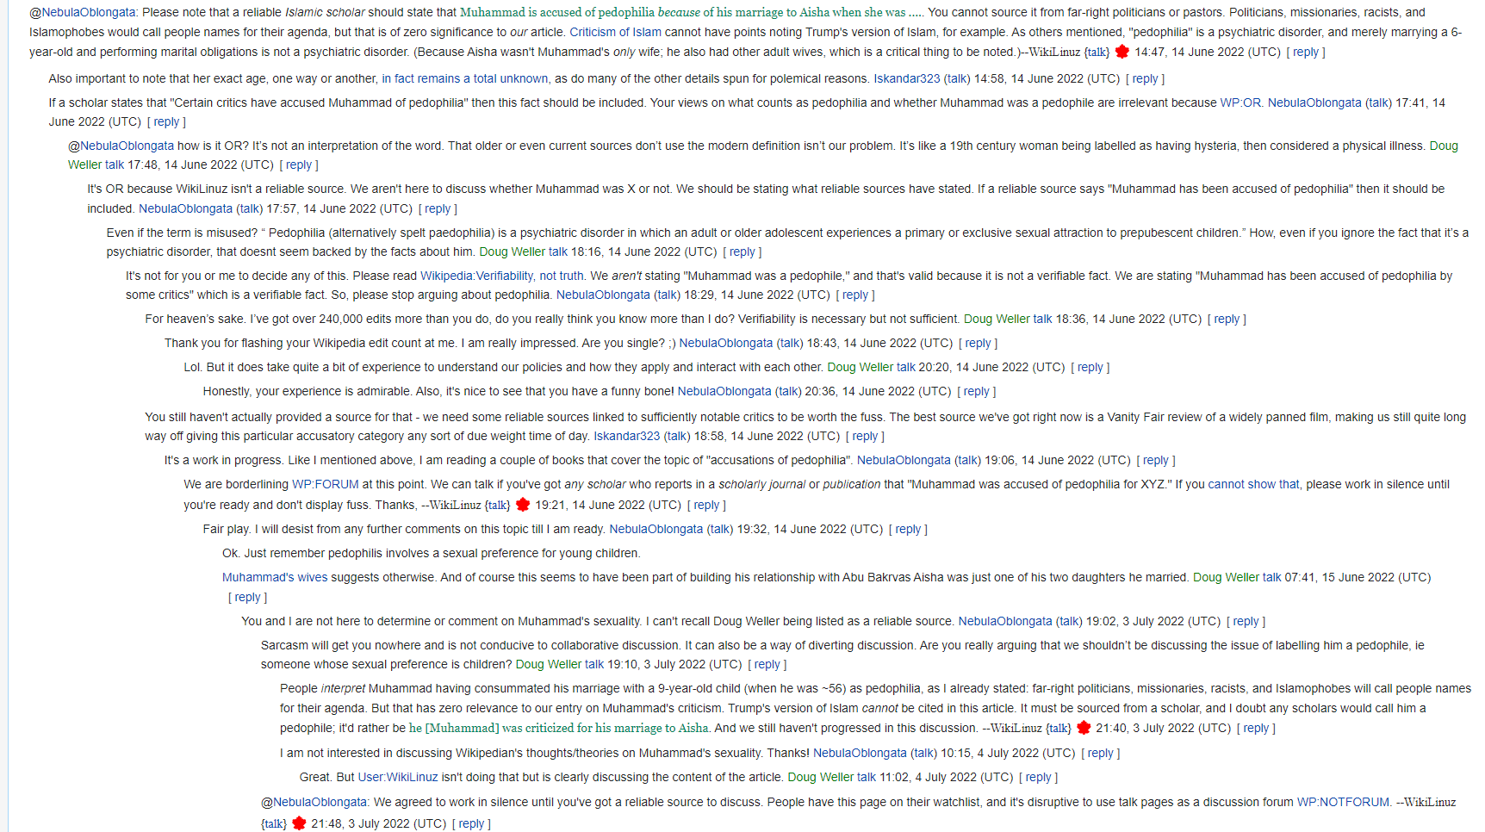Reply to the 19:32 'Fair play' comment
The width and height of the screenshot is (1485, 832).
(x=908, y=529)
